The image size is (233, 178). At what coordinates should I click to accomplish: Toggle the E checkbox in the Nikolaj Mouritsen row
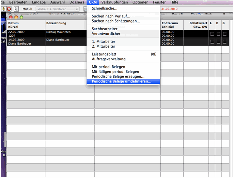point(218,34)
